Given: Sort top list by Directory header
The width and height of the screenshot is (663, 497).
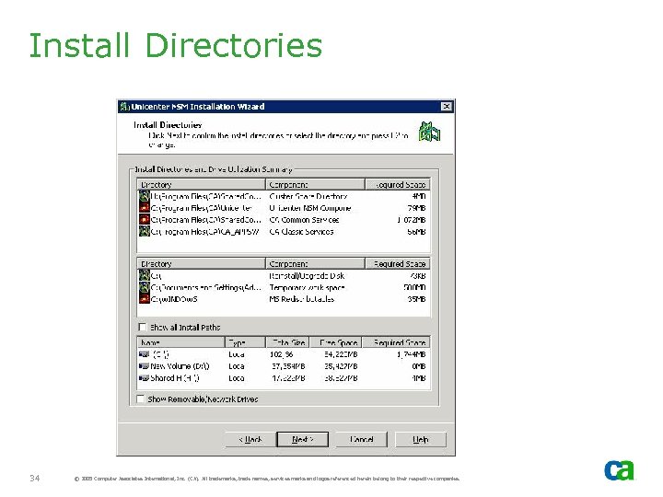Looking at the screenshot, I should pyautogui.click(x=202, y=185).
